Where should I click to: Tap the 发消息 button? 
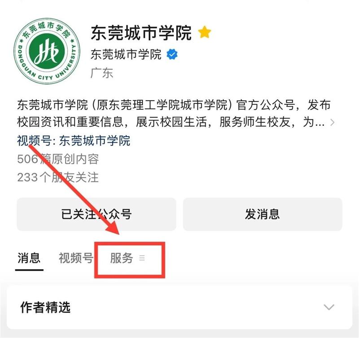[x=263, y=214]
